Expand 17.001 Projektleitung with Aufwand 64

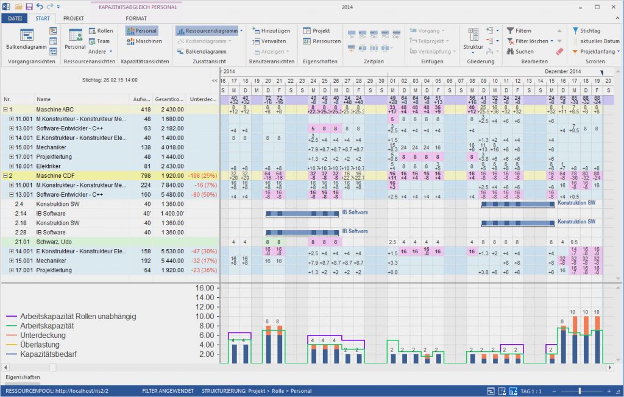point(12,270)
